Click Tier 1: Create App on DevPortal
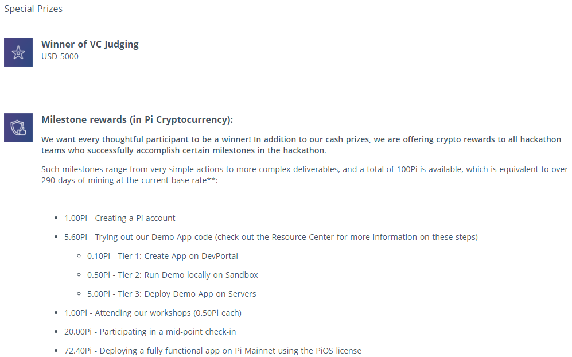The height and width of the screenshot is (357, 572). pos(162,256)
